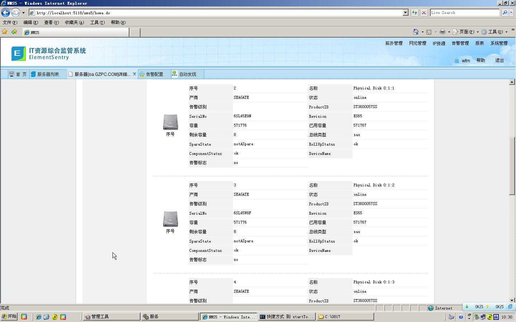Click the 开始 Start button
516x322 pixels.
(x=9, y=317)
